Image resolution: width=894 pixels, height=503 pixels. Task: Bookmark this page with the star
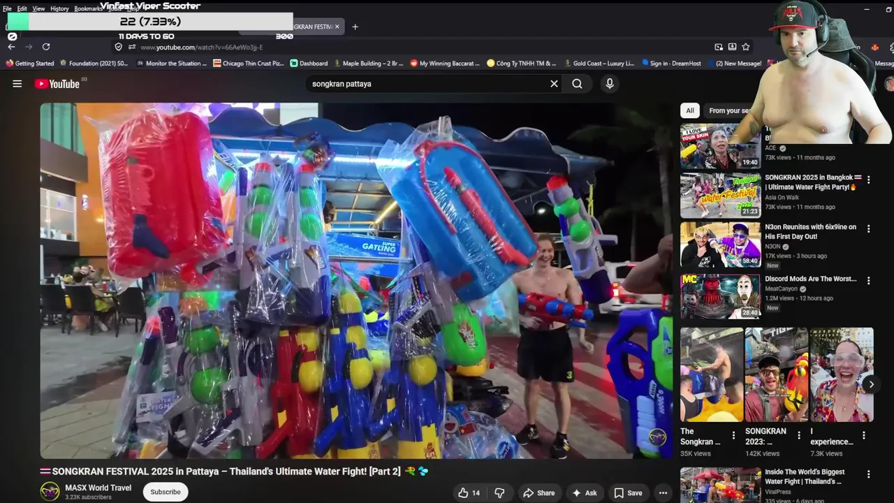[x=746, y=47]
